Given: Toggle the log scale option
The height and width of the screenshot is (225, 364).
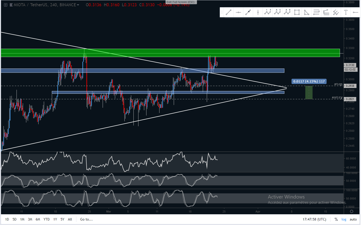Looking at the screenshot, I should (344, 219).
